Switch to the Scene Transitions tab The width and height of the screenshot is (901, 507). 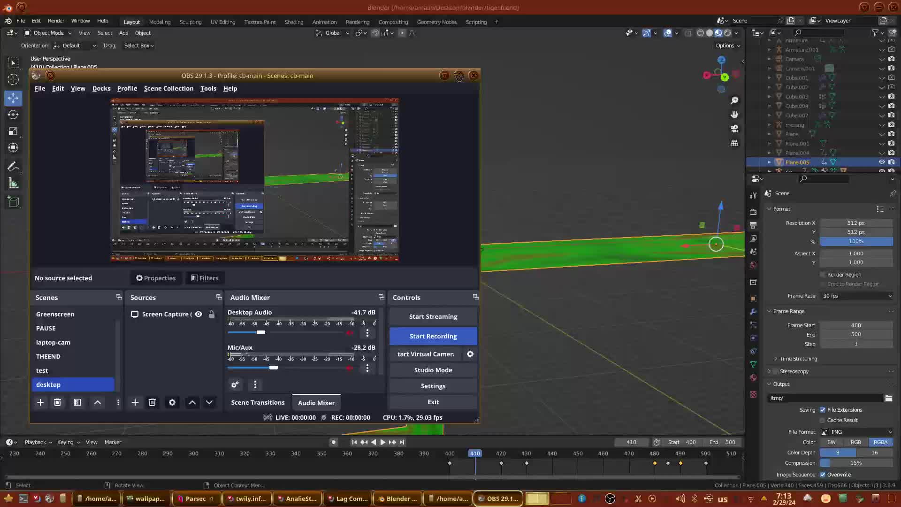point(258,403)
